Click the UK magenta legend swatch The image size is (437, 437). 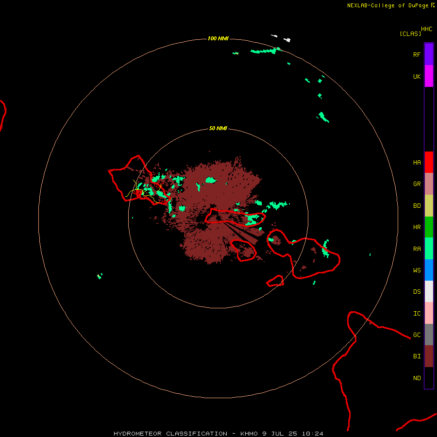(x=429, y=76)
